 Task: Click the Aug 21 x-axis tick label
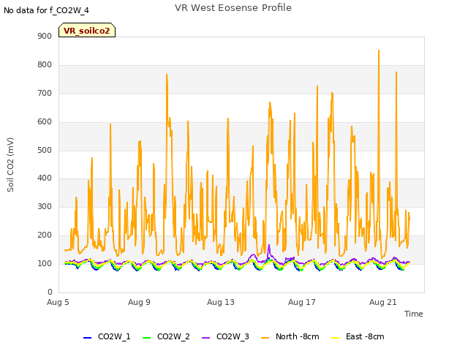click(383, 302)
